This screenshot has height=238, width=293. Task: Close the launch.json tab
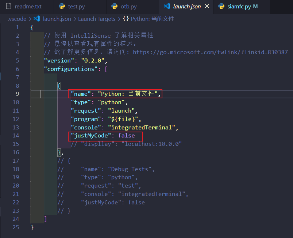click(206, 6)
